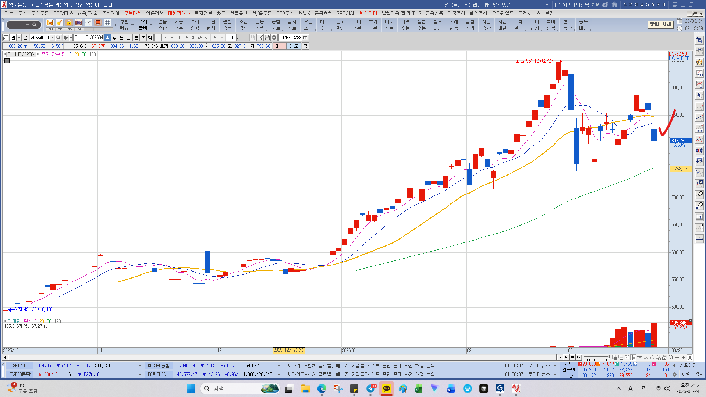Viewport: 706px width, 397px height.
Task: Switch chart to daily (일) period
Action: (x=107, y=38)
